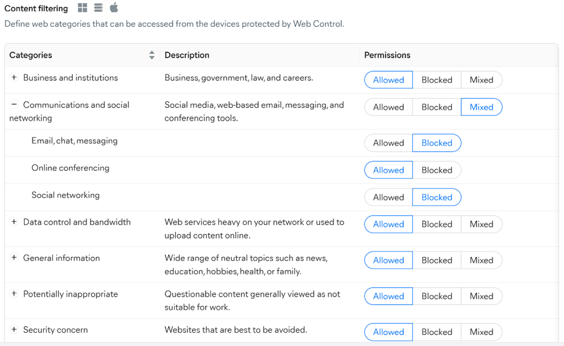The width and height of the screenshot is (564, 346).
Task: Set Business and institutions to Blocked
Action: [x=437, y=80]
